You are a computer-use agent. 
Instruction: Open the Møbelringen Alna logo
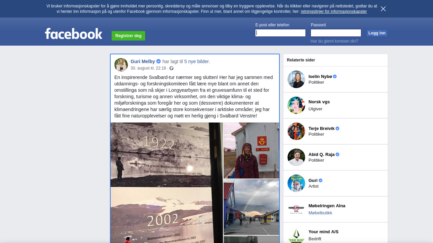coord(296,209)
